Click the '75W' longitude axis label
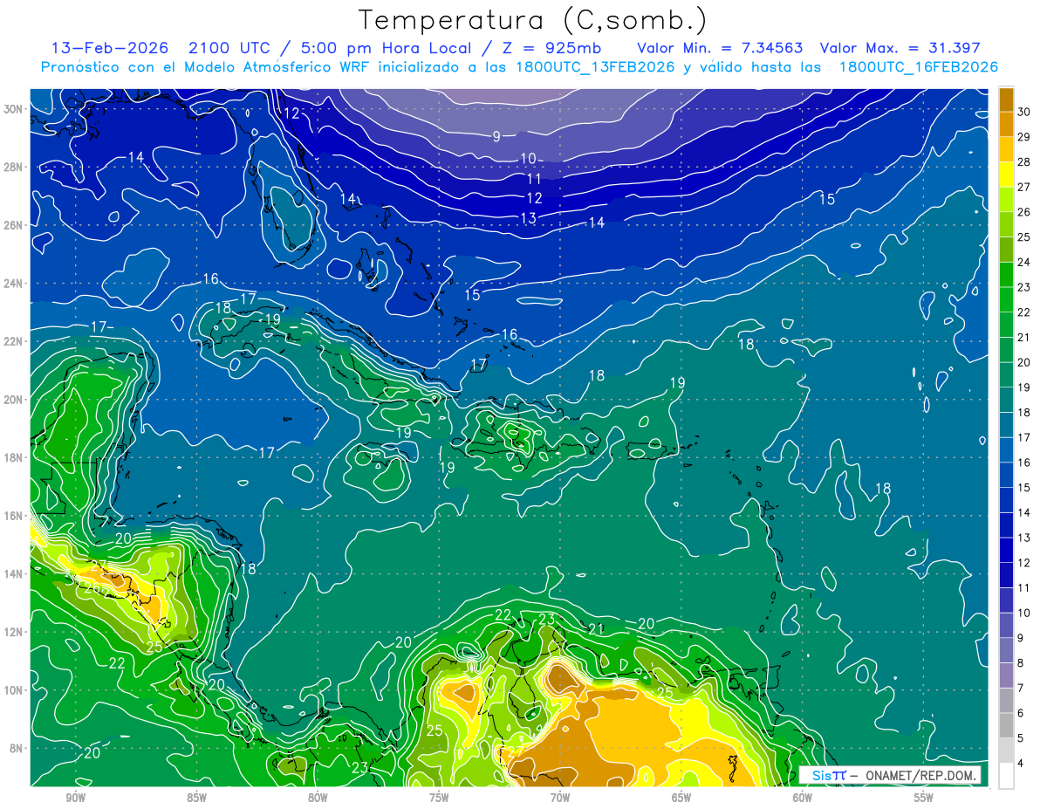Viewport: 1047px width, 809px height. tap(439, 797)
